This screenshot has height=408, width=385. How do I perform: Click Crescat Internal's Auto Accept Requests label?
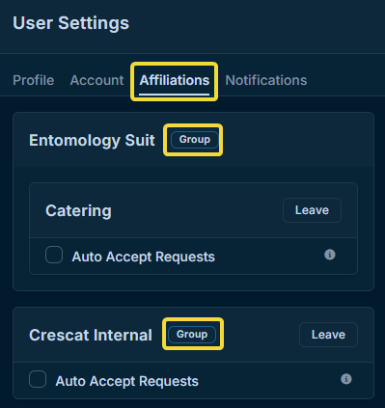(x=126, y=381)
